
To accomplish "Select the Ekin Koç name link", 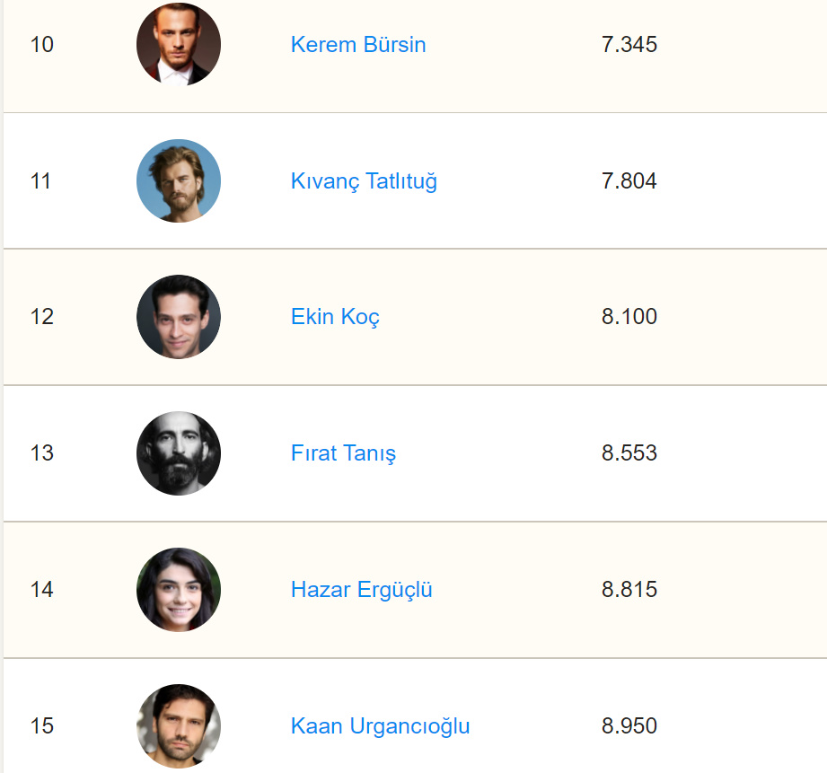I will [335, 317].
